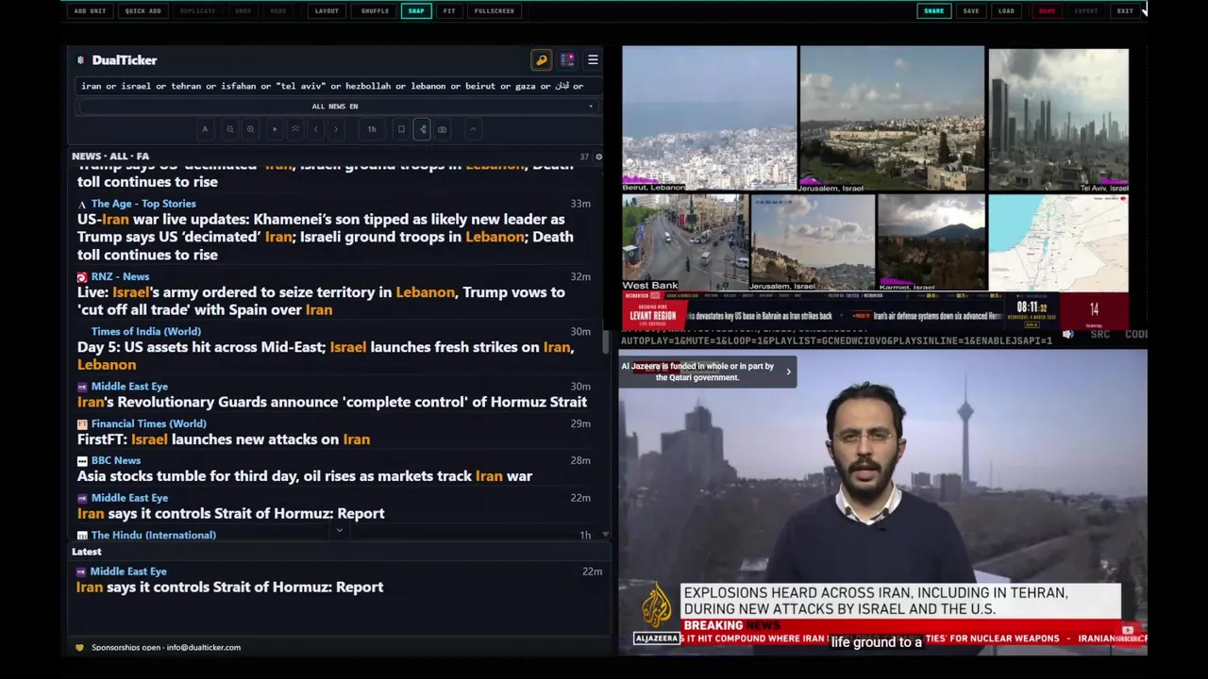Open the Tel Aviv, Israel webcam thumbnail

click(1058, 121)
